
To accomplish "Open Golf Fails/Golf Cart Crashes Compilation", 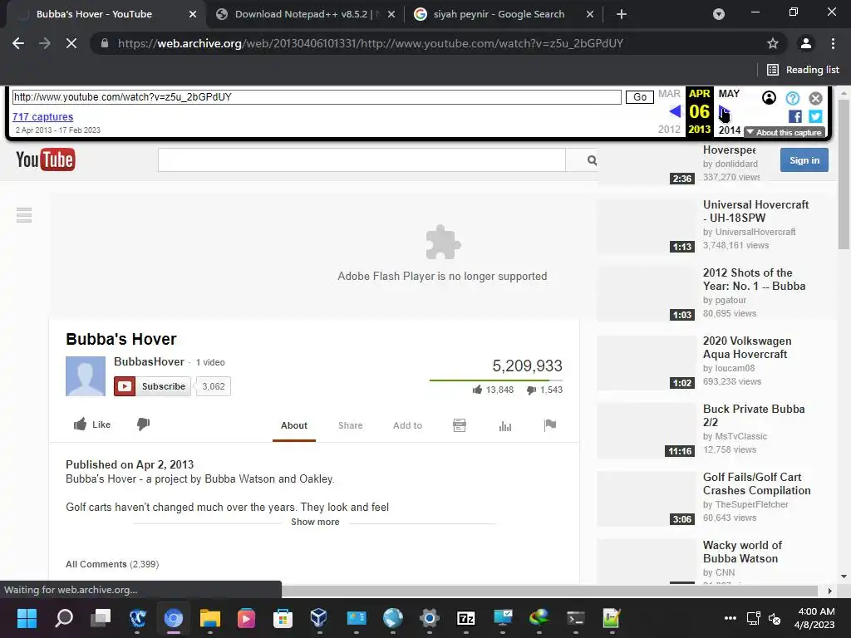I will click(x=757, y=483).
